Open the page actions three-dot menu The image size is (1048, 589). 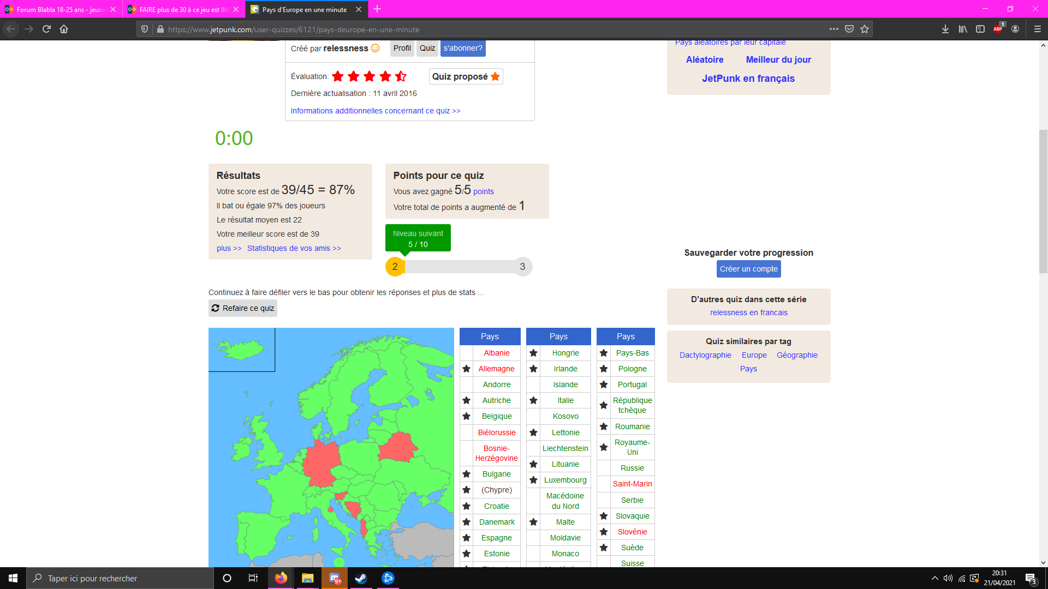(833, 29)
